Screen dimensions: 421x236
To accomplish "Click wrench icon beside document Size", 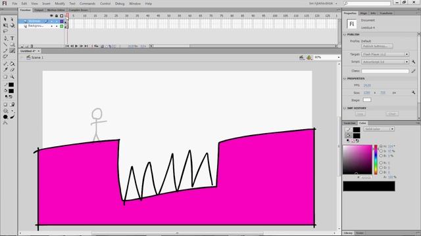I will point(414,92).
